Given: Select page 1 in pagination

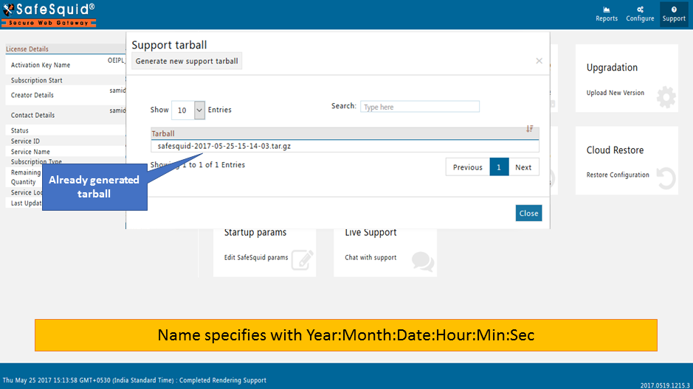Looking at the screenshot, I should pyautogui.click(x=499, y=167).
